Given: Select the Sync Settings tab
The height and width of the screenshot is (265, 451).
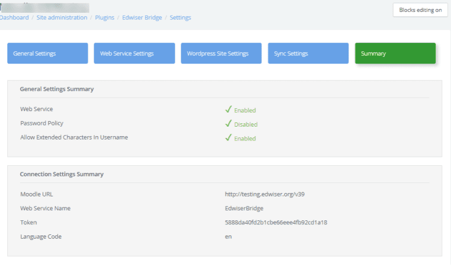Looking at the screenshot, I should tap(308, 53).
